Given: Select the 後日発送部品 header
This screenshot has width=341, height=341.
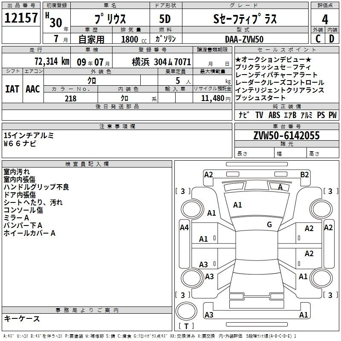Looking at the screenshot, I should [x=117, y=106].
